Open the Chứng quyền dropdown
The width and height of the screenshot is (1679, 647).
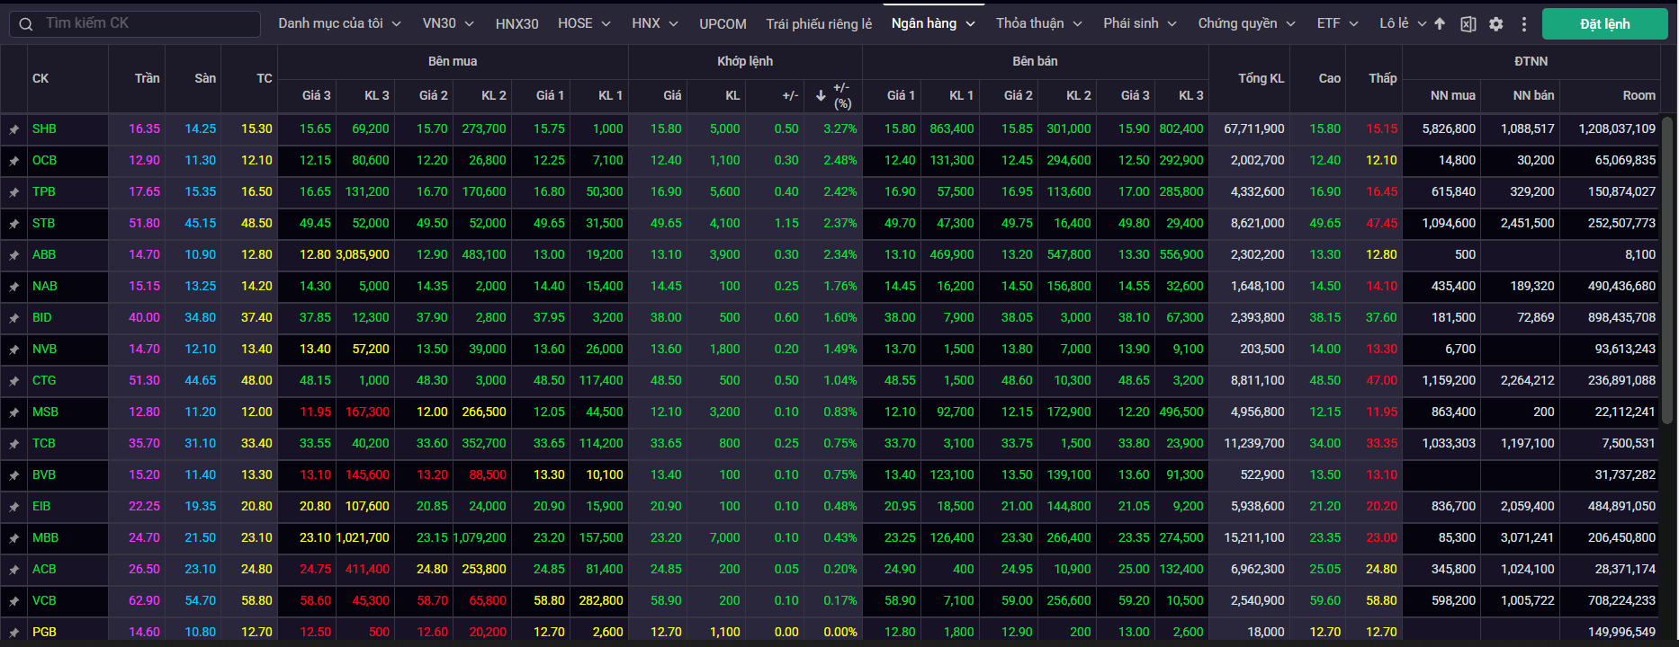click(x=1246, y=23)
